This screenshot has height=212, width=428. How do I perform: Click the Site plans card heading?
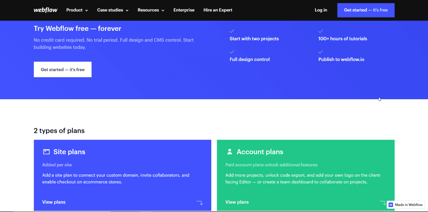(69, 152)
